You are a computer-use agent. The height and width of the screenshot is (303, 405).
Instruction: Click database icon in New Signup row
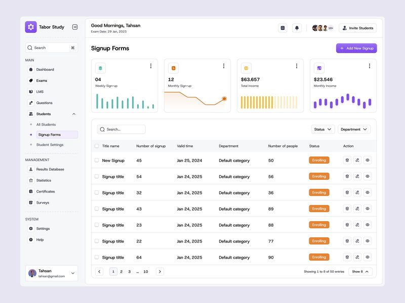347,160
